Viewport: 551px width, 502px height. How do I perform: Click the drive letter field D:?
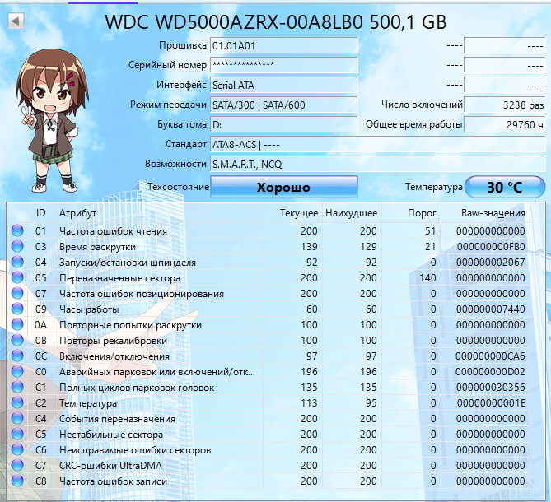click(x=284, y=124)
